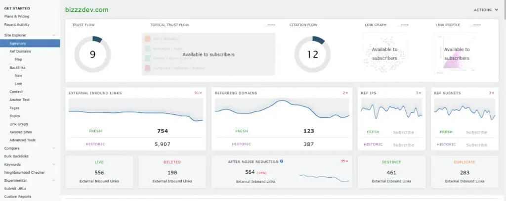This screenshot has width=506, height=201.
Task: Click the more link above Topical Trust Flow
Action: tap(271, 24)
